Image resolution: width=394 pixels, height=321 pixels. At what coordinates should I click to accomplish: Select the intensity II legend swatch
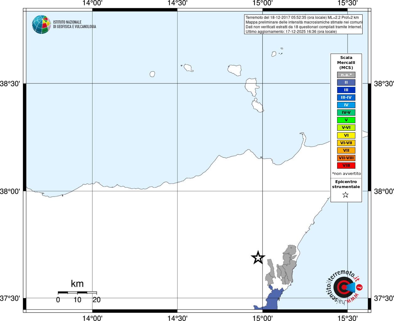pos(346,82)
